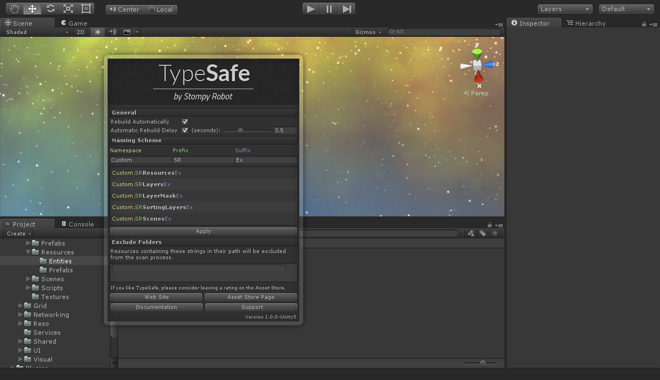
Task: Select the Scale tool
Action: tap(68, 9)
